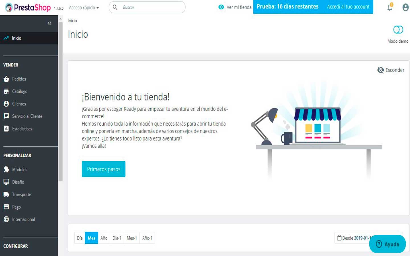Hide welcome panel with Esconder
410x256 pixels.
click(391, 70)
